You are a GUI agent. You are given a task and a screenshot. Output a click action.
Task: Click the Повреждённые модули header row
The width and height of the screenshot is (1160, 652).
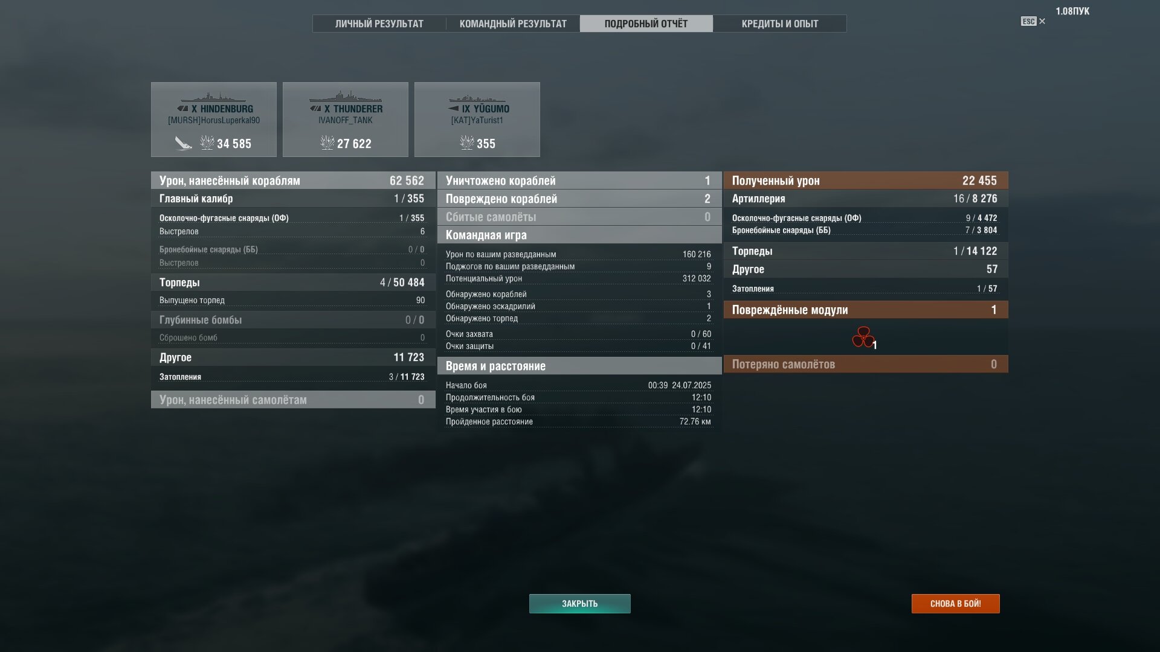[x=866, y=310]
